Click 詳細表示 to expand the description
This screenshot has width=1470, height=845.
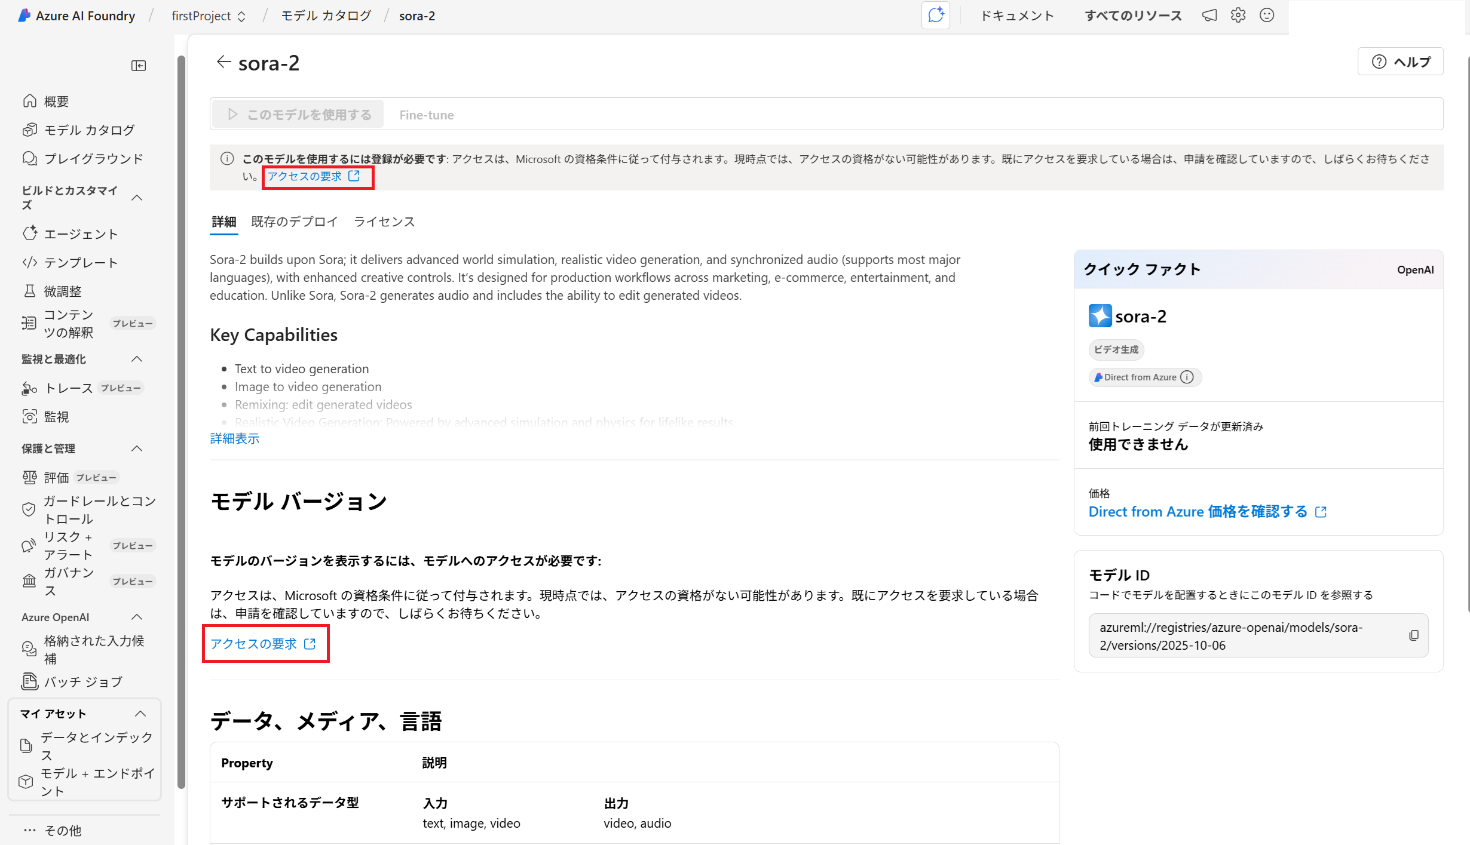[x=234, y=439]
